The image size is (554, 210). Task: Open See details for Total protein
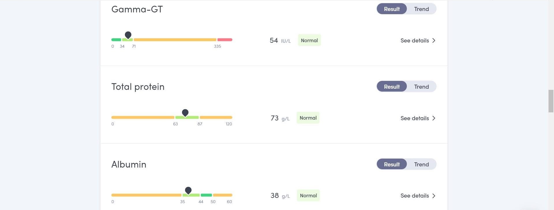tap(414, 118)
